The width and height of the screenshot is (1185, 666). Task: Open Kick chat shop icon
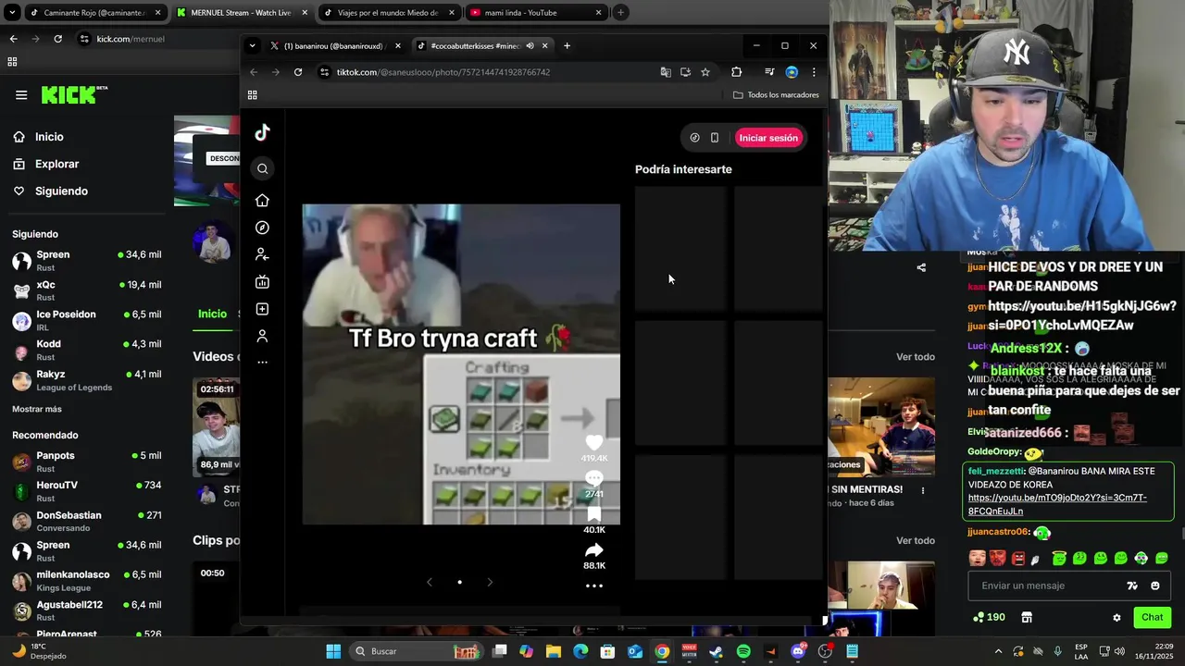[x=1027, y=617]
